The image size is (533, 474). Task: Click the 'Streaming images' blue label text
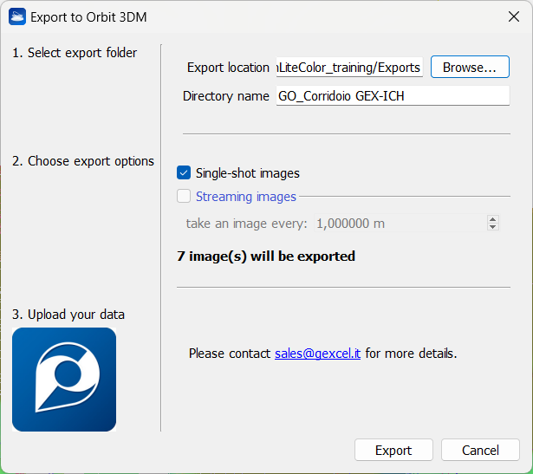click(245, 197)
